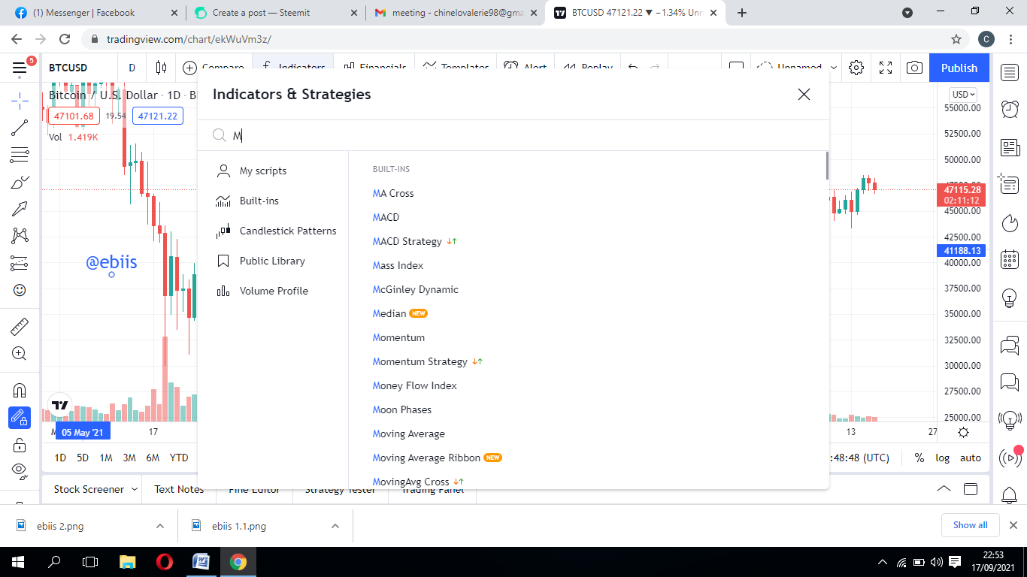Image resolution: width=1027 pixels, height=577 pixels.
Task: Toggle stay in drawing mode
Action: tap(20, 417)
